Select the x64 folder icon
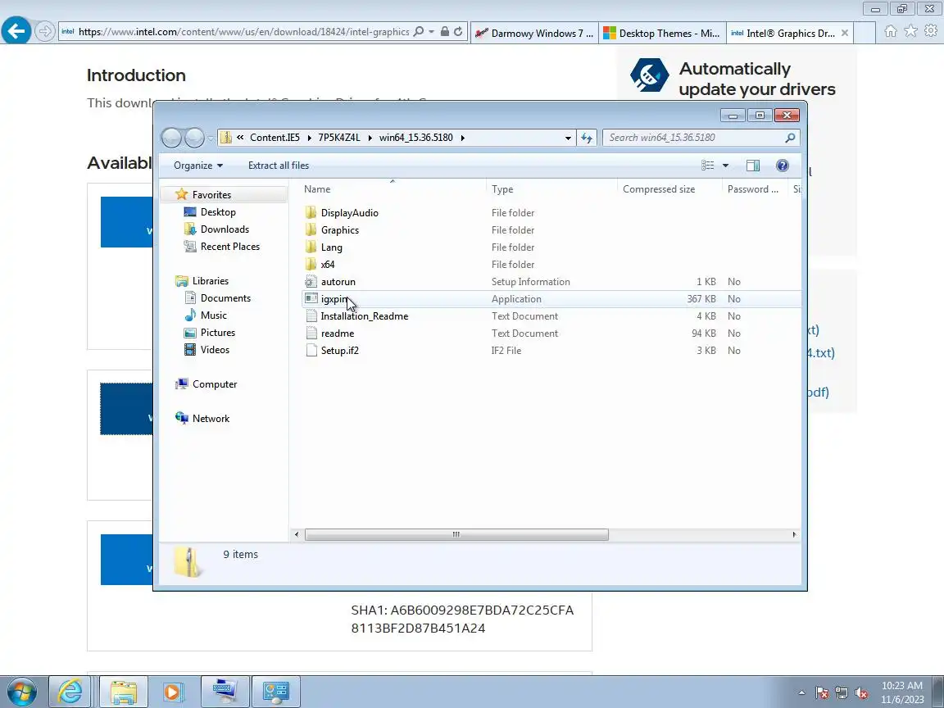944x708 pixels. coord(311,265)
